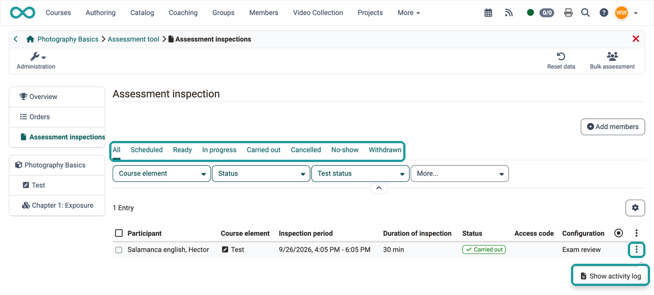Open the table settings gear button
Image resolution: width=654 pixels, height=295 pixels.
635,207
